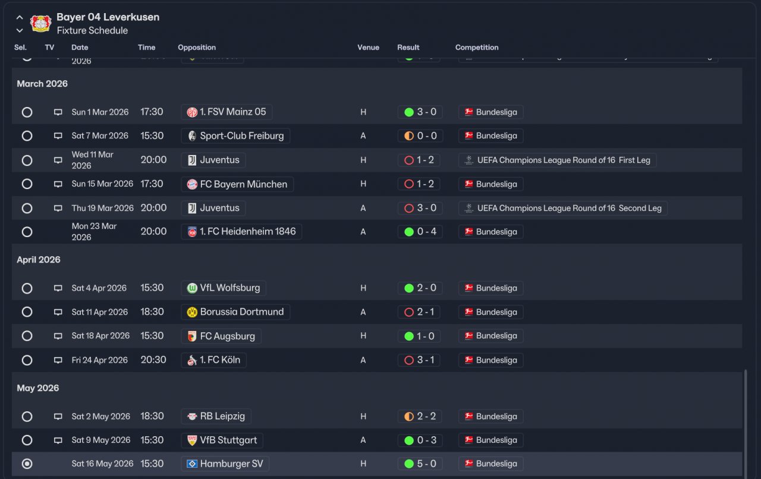Click the Bayer 04 Leverkusen club crest
This screenshot has height=479, width=761.
click(x=41, y=24)
